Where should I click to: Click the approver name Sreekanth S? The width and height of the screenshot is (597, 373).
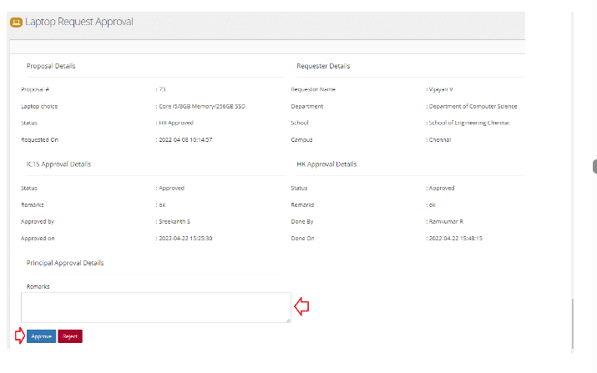(x=176, y=221)
